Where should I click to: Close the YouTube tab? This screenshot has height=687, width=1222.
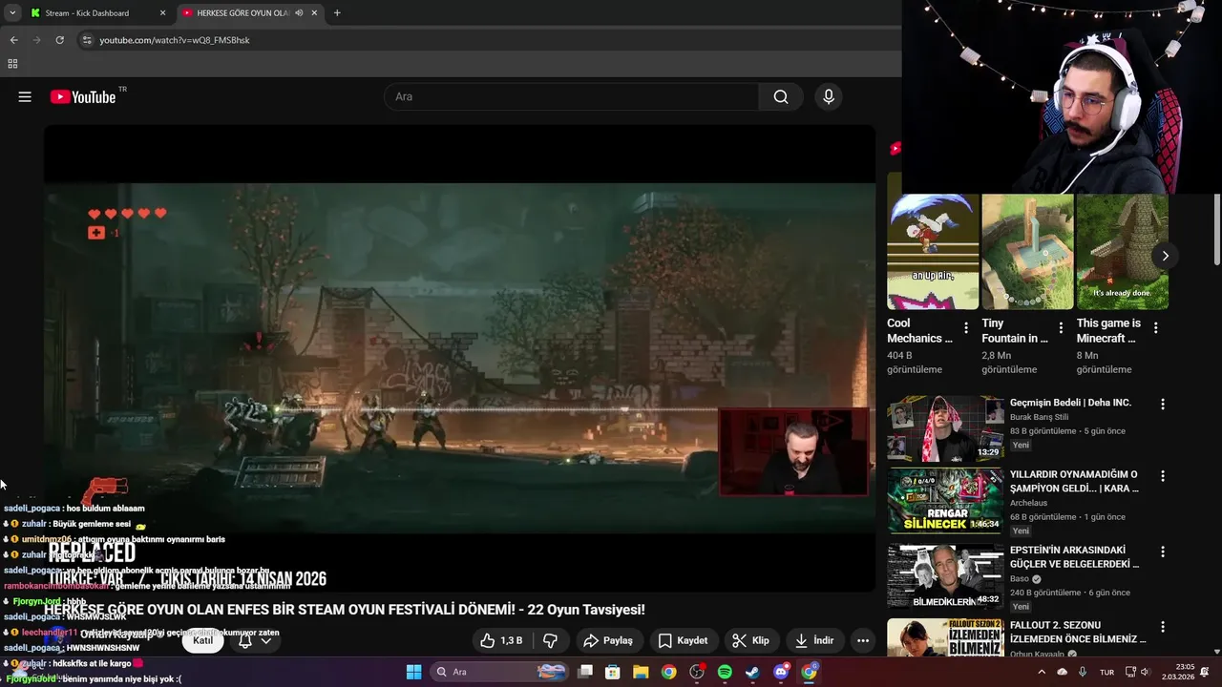pos(314,13)
